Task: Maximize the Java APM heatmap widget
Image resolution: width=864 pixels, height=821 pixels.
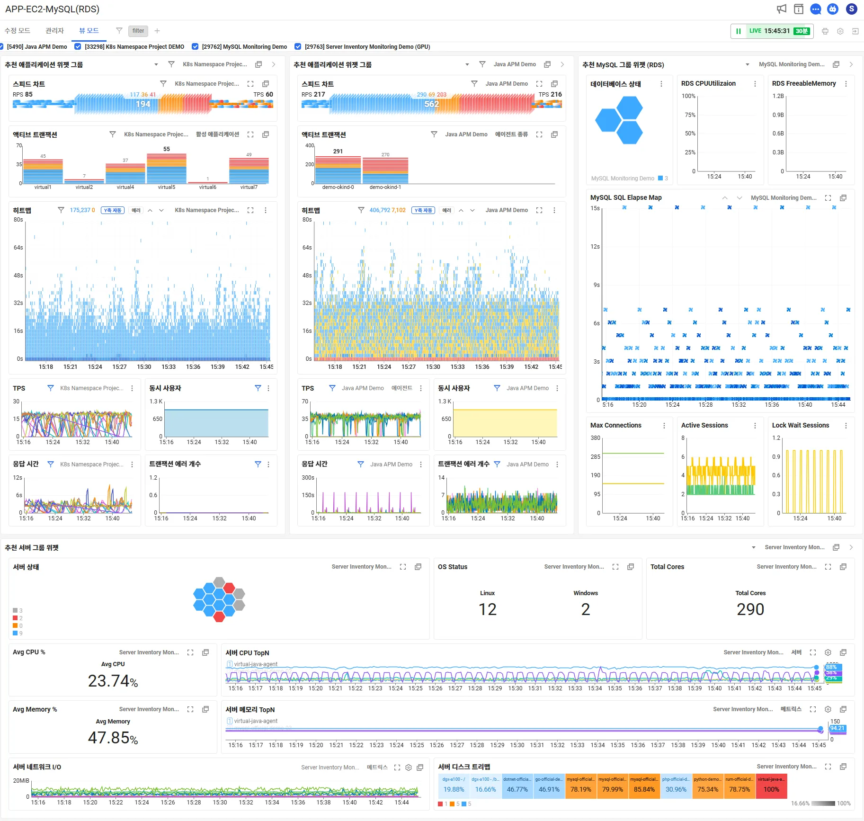Action: pos(539,210)
